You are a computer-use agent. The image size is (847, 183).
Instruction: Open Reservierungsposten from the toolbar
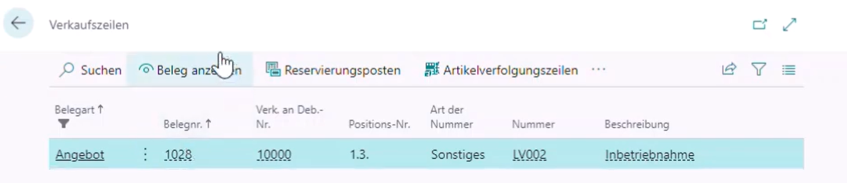333,70
